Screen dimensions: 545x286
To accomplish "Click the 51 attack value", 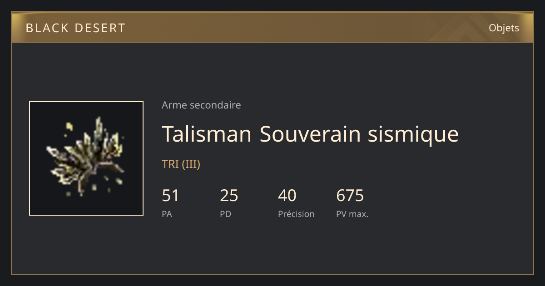I will click(171, 196).
